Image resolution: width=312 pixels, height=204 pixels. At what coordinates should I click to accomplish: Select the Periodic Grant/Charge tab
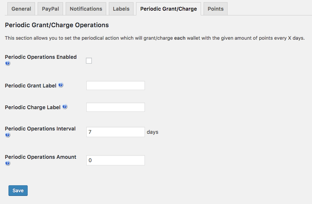(169, 9)
